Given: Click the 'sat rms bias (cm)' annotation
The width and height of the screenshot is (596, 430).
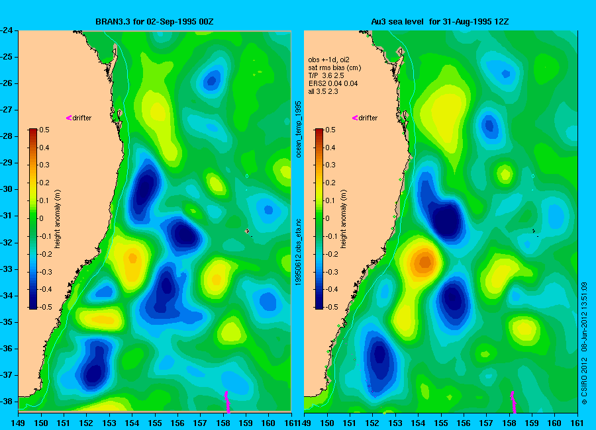Looking at the screenshot, I should pyautogui.click(x=335, y=67).
